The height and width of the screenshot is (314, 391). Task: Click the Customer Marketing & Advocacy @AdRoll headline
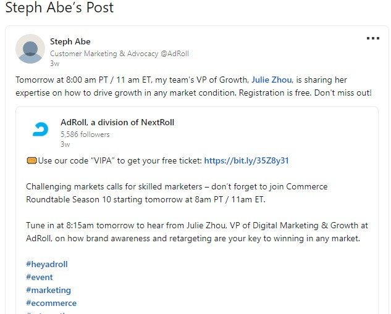point(119,54)
